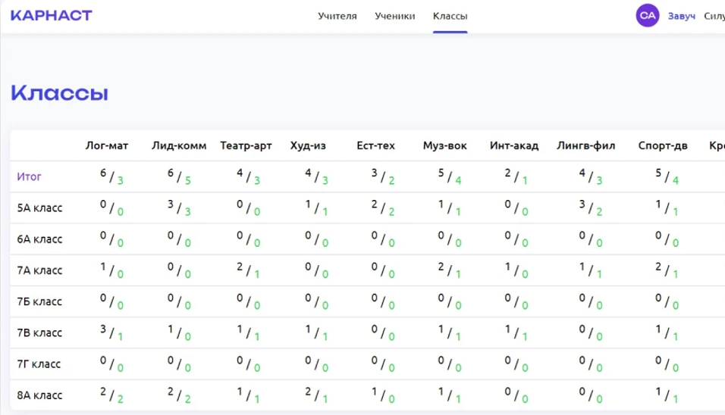
Task: Click the Театр-арт column header
Action: pyautogui.click(x=246, y=146)
